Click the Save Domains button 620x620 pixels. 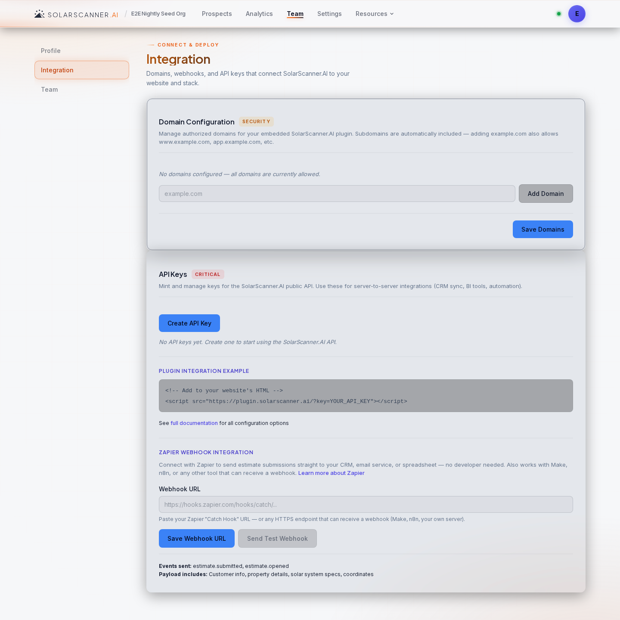[543, 229]
